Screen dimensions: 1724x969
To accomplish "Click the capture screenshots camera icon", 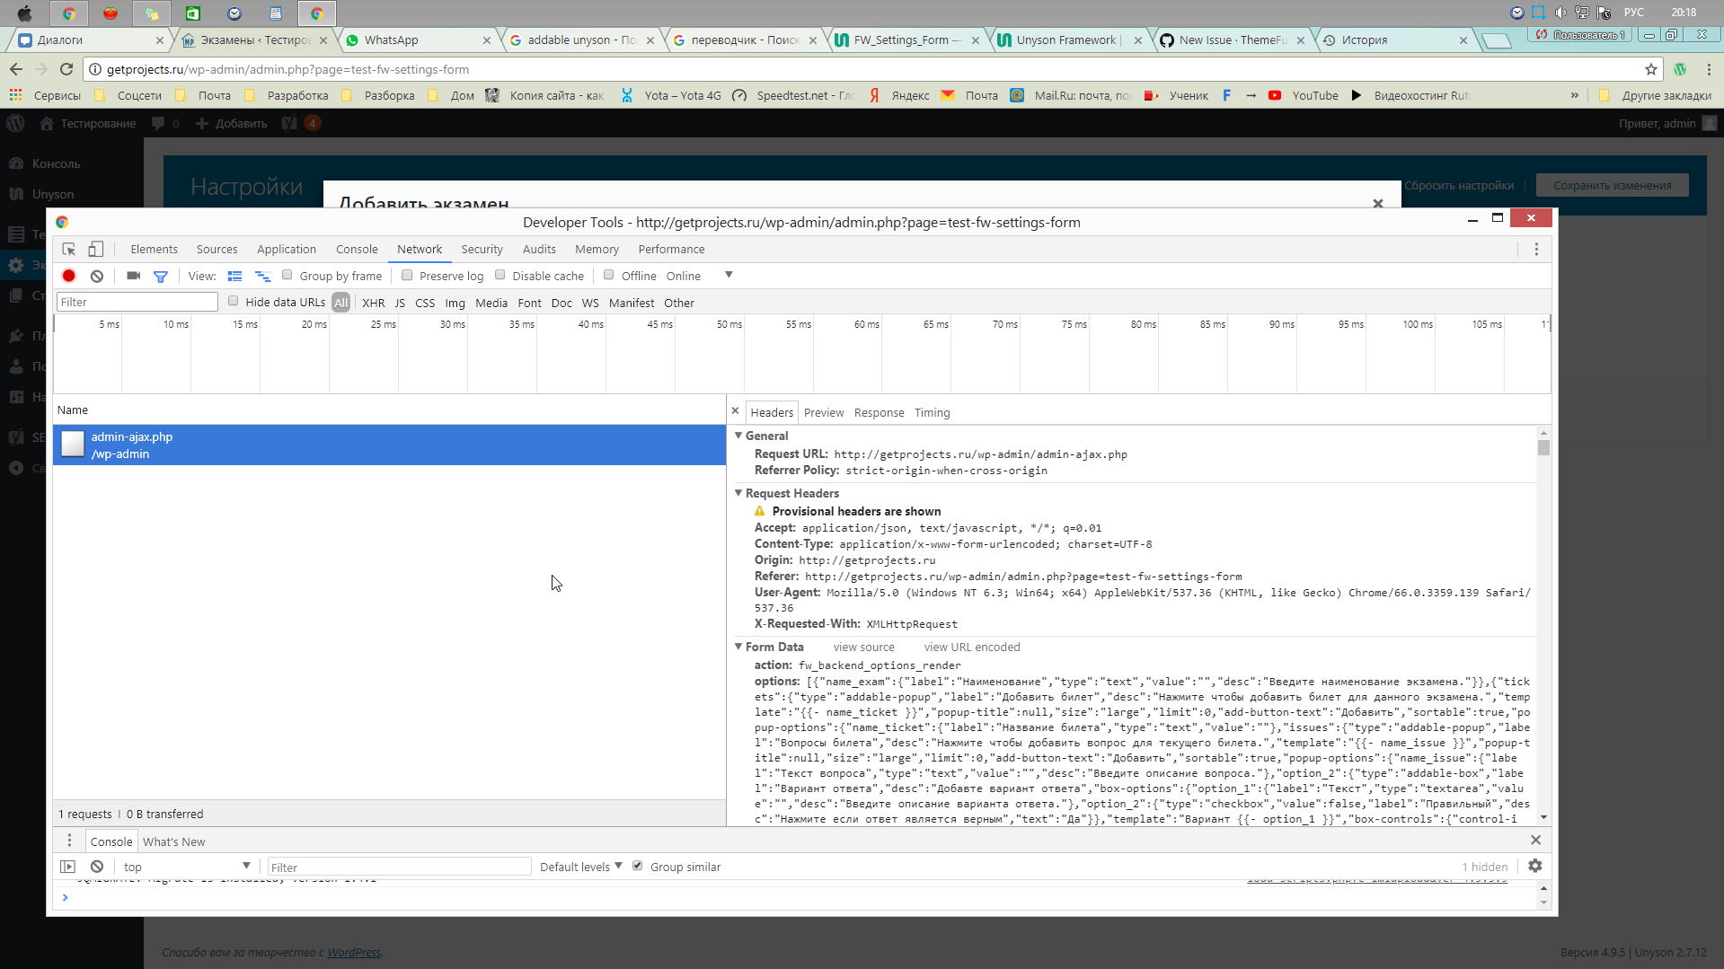I will [134, 276].
